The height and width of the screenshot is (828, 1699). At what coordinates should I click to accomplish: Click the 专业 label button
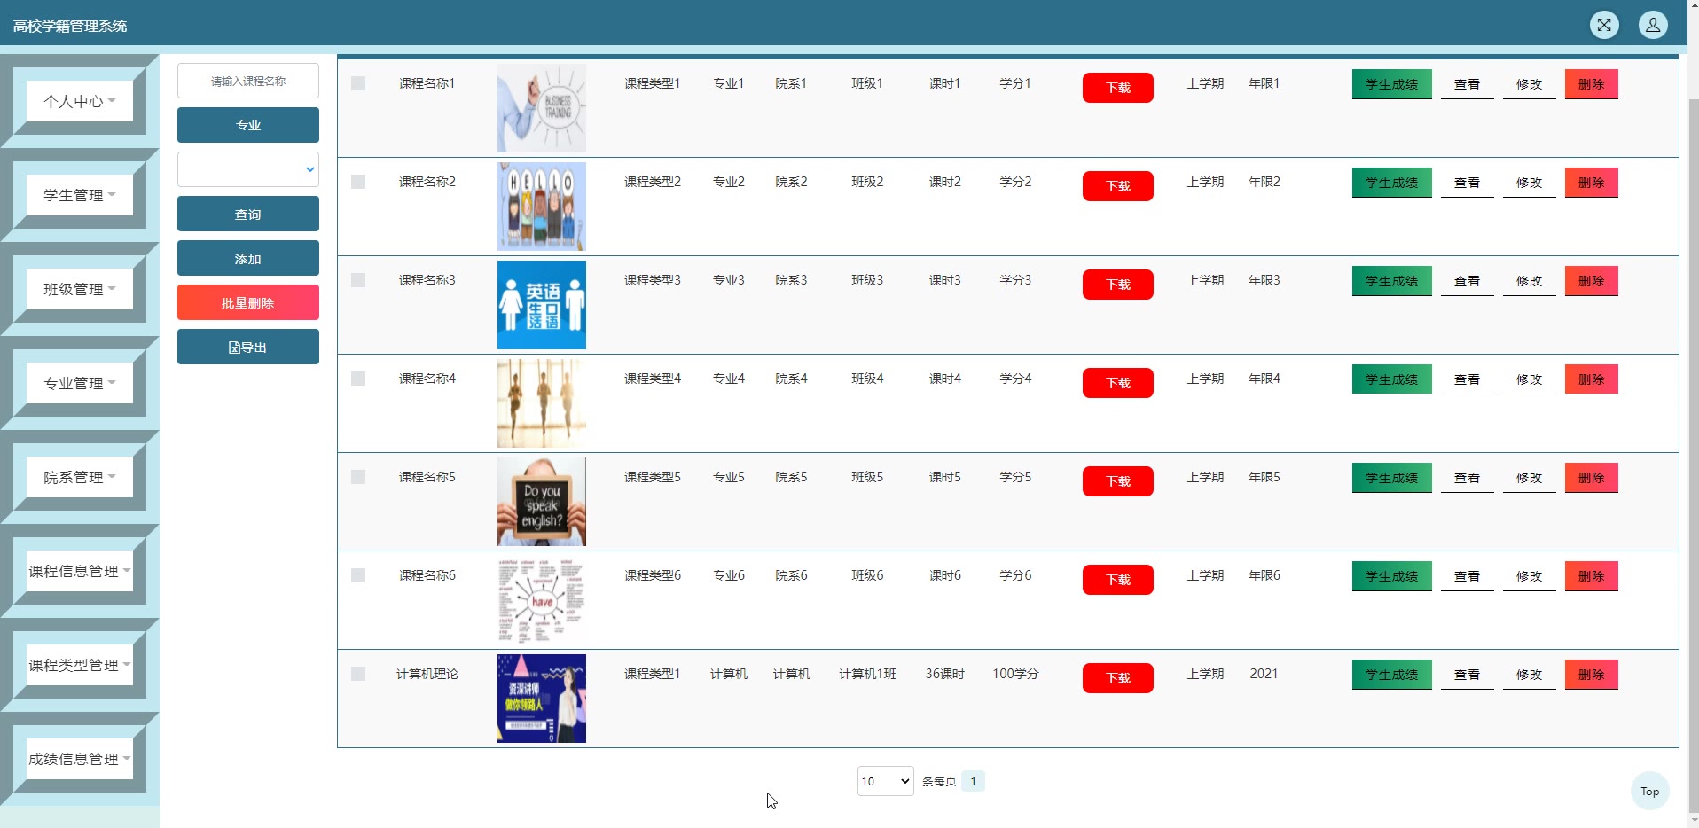tap(248, 125)
